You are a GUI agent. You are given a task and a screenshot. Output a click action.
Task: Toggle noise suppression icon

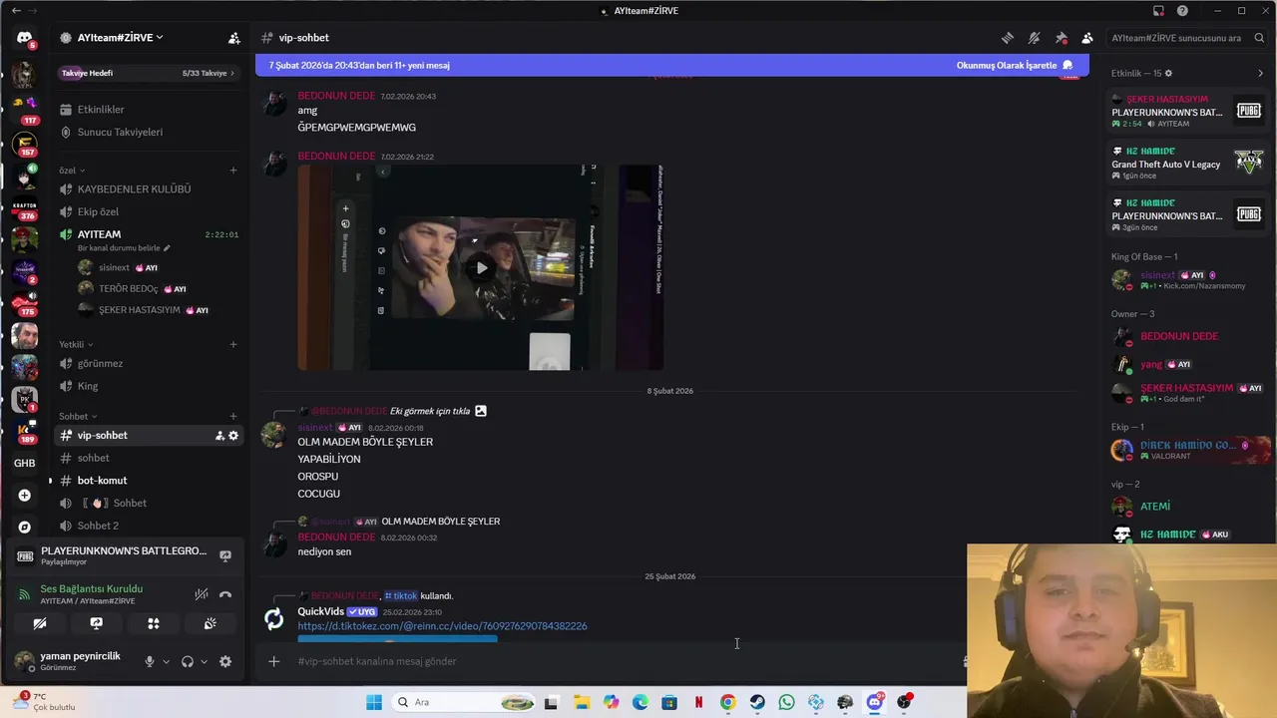[x=202, y=594]
